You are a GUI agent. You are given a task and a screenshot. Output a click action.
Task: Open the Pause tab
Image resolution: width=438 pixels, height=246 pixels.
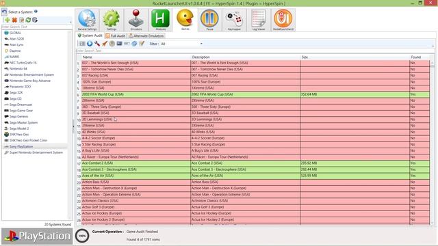[x=209, y=20]
